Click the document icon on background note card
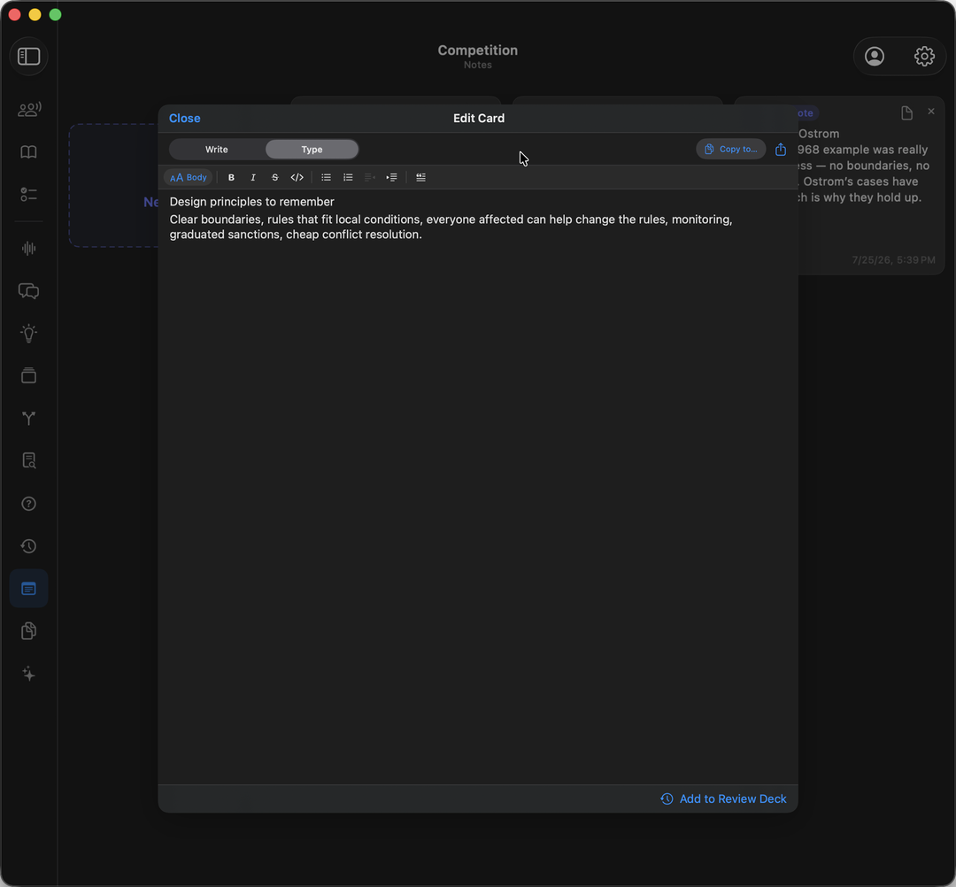 [906, 112]
